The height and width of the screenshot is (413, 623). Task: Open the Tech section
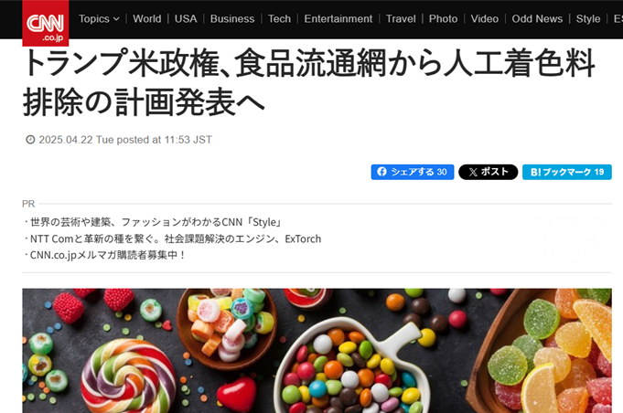tap(279, 18)
